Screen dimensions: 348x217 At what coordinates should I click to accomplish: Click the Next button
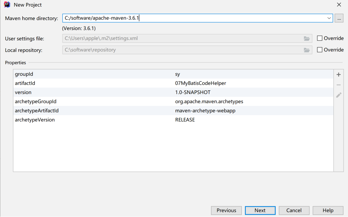[260, 210]
